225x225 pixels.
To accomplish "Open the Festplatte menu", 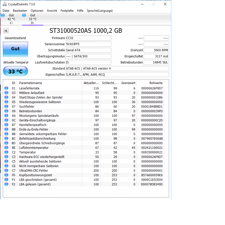I will (x=67, y=11).
